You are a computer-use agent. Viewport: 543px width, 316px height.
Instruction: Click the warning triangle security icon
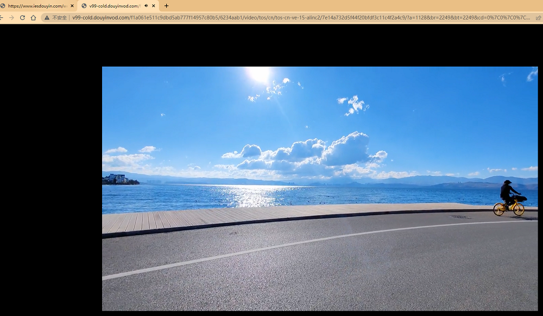[x=47, y=18]
